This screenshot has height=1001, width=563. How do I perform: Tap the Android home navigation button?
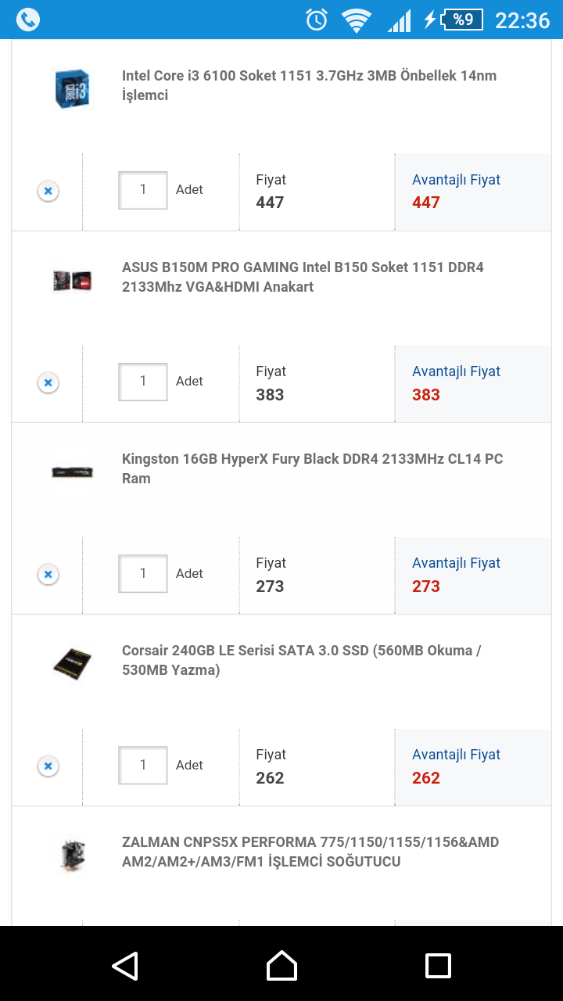(x=281, y=965)
